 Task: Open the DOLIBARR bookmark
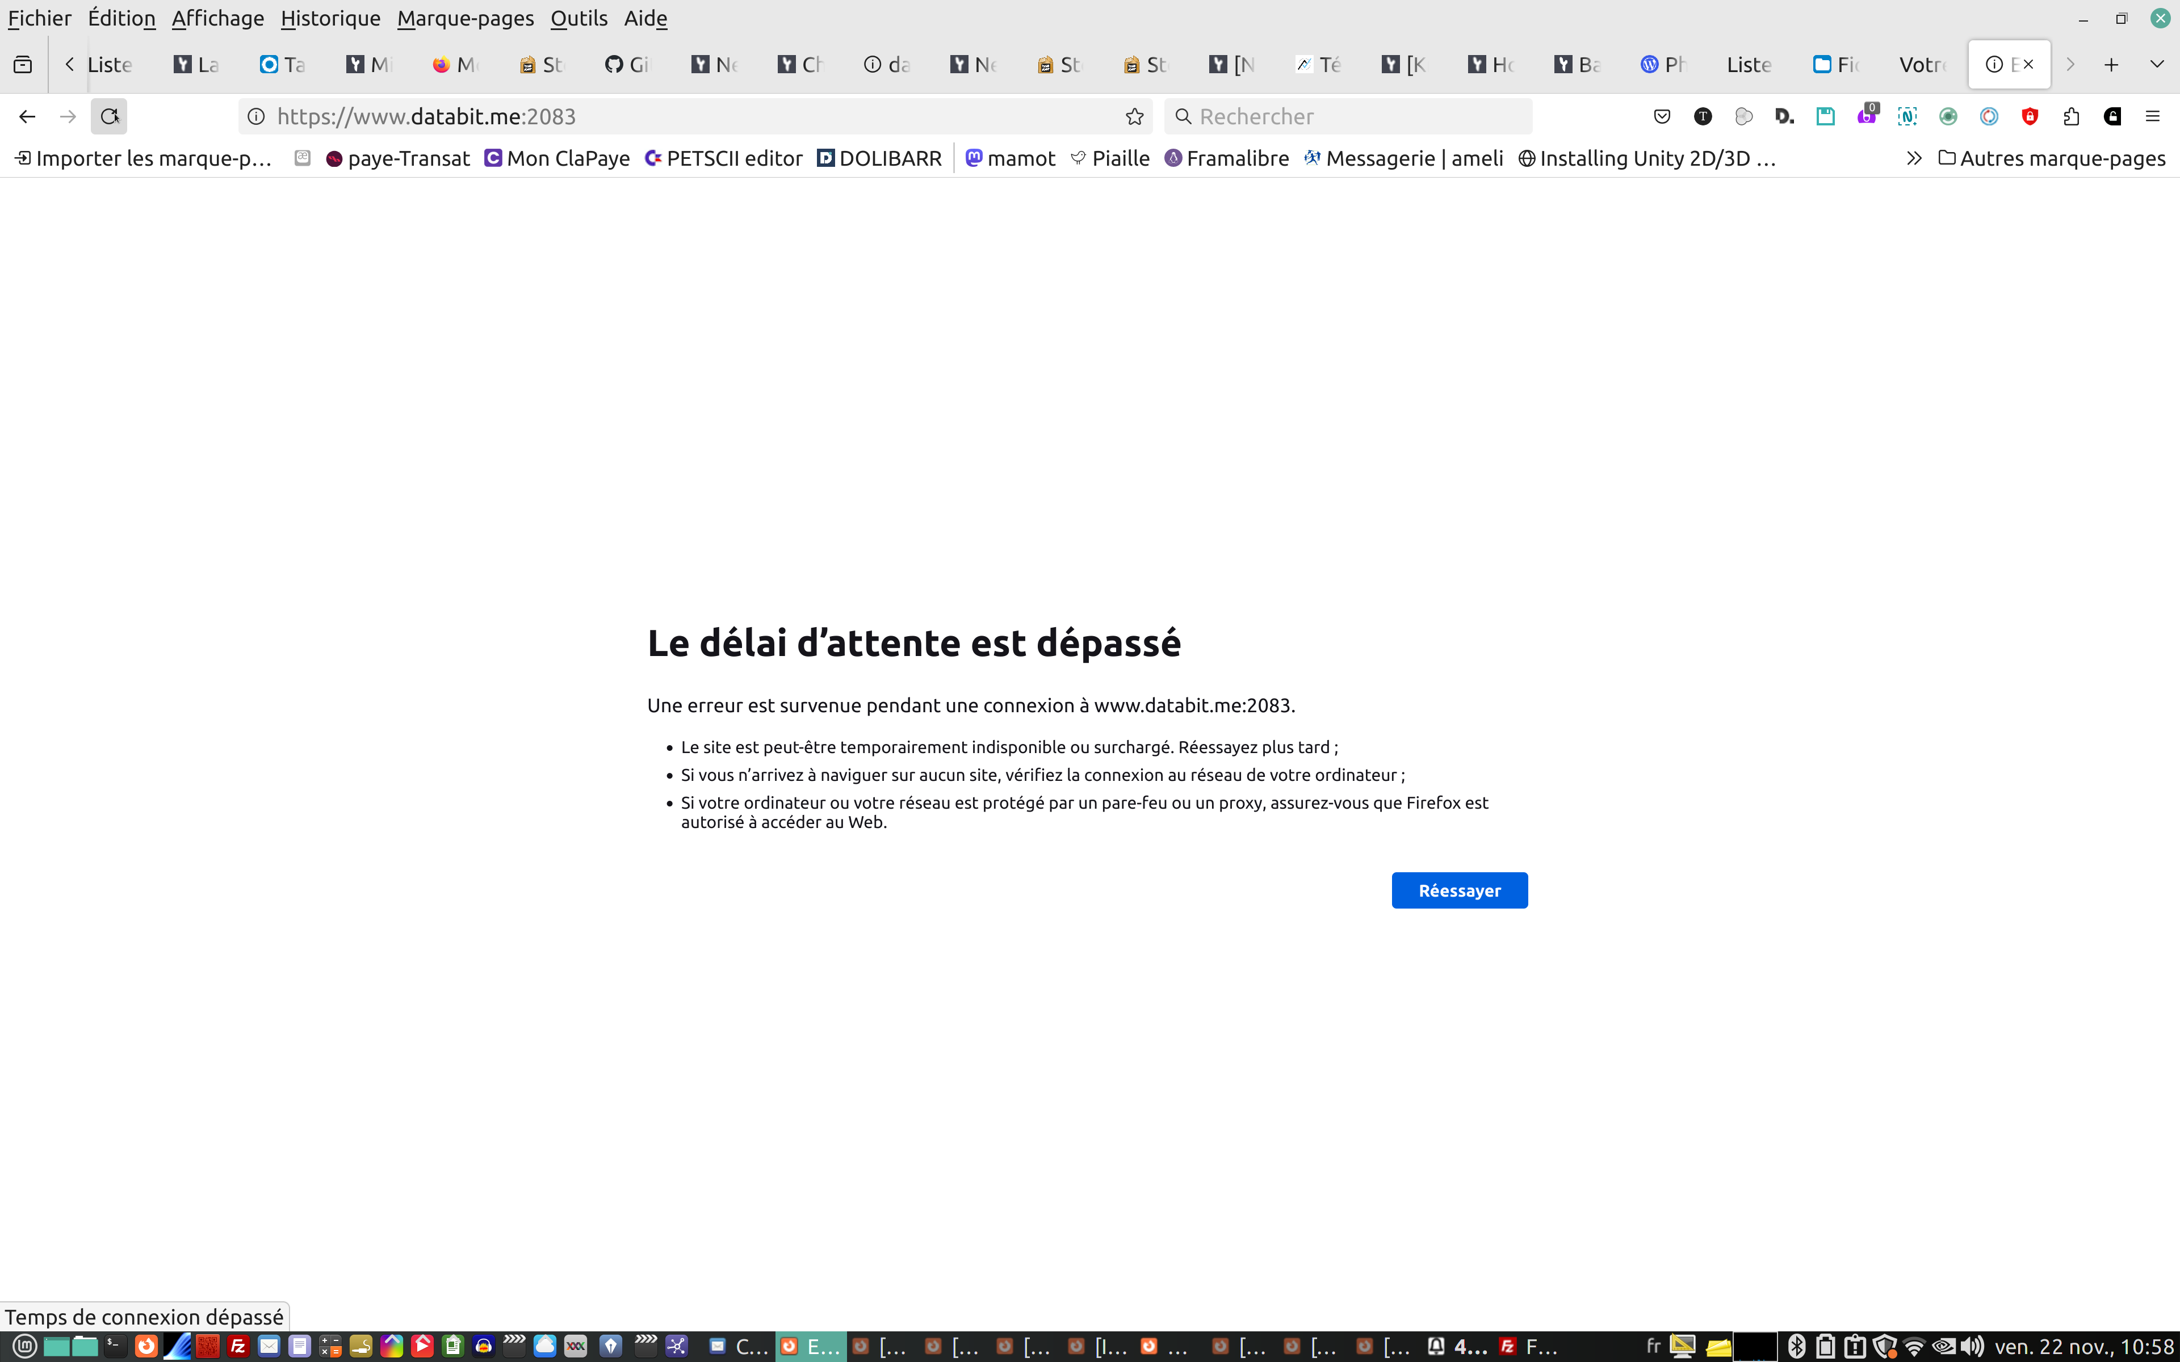[879, 158]
